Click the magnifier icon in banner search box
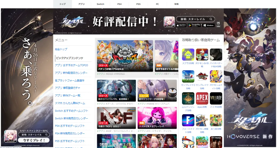 point(211,19)
